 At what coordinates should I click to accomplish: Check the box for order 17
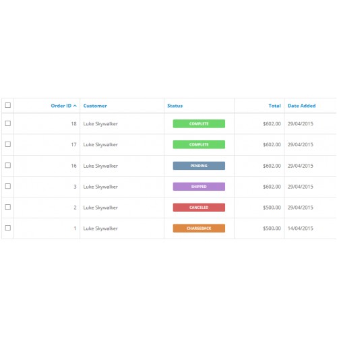tap(8, 144)
